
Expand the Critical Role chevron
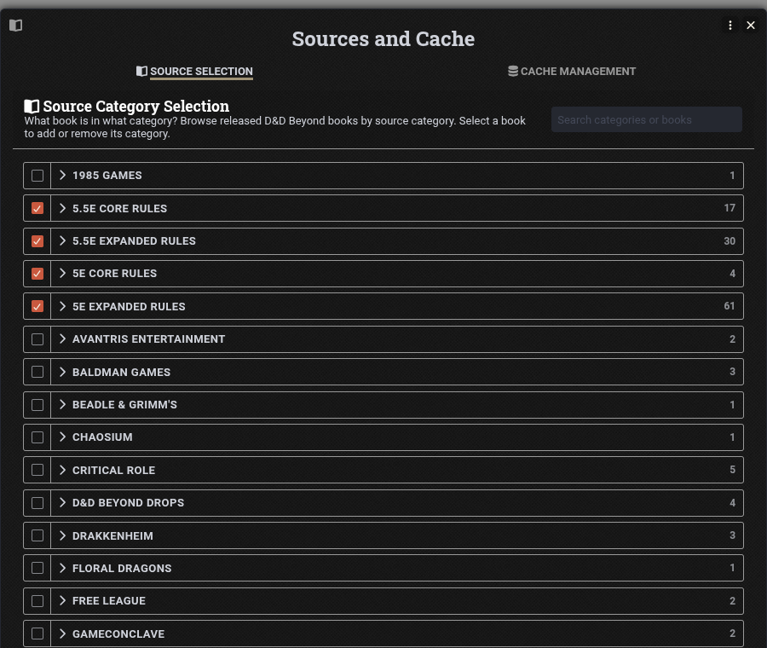click(62, 470)
